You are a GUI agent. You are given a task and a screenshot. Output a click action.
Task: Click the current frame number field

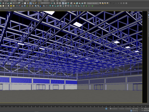tap(146, 110)
